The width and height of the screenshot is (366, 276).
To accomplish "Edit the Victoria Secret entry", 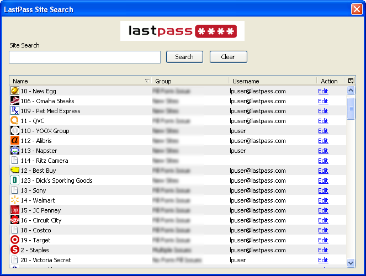I will pos(323,260).
